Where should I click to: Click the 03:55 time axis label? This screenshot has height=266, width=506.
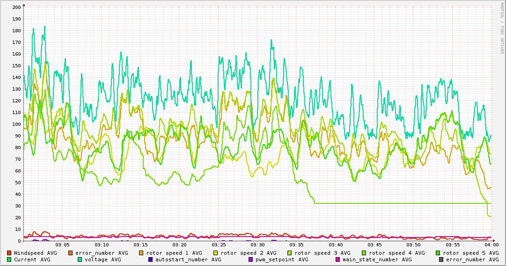coord(453,245)
